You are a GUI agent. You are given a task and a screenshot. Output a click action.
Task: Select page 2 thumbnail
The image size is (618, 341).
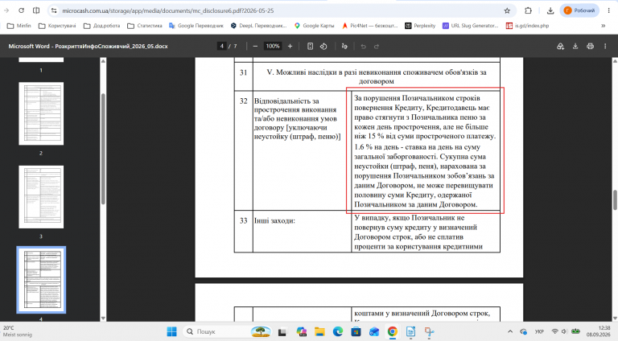point(41,113)
